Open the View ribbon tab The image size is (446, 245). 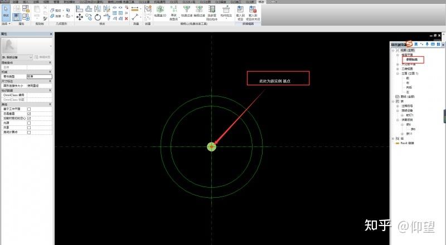click(x=46, y=2)
